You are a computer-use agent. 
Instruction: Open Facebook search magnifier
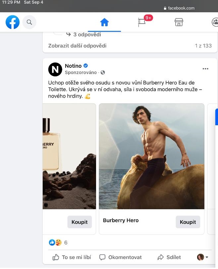pyautogui.click(x=29, y=22)
